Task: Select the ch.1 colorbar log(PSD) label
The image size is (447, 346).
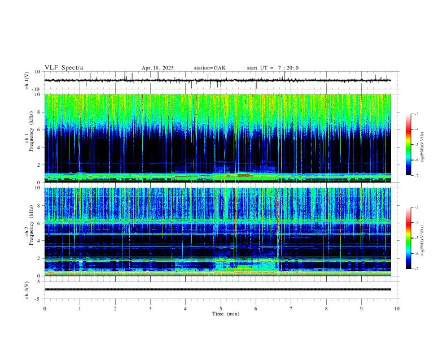Action: click(422, 148)
